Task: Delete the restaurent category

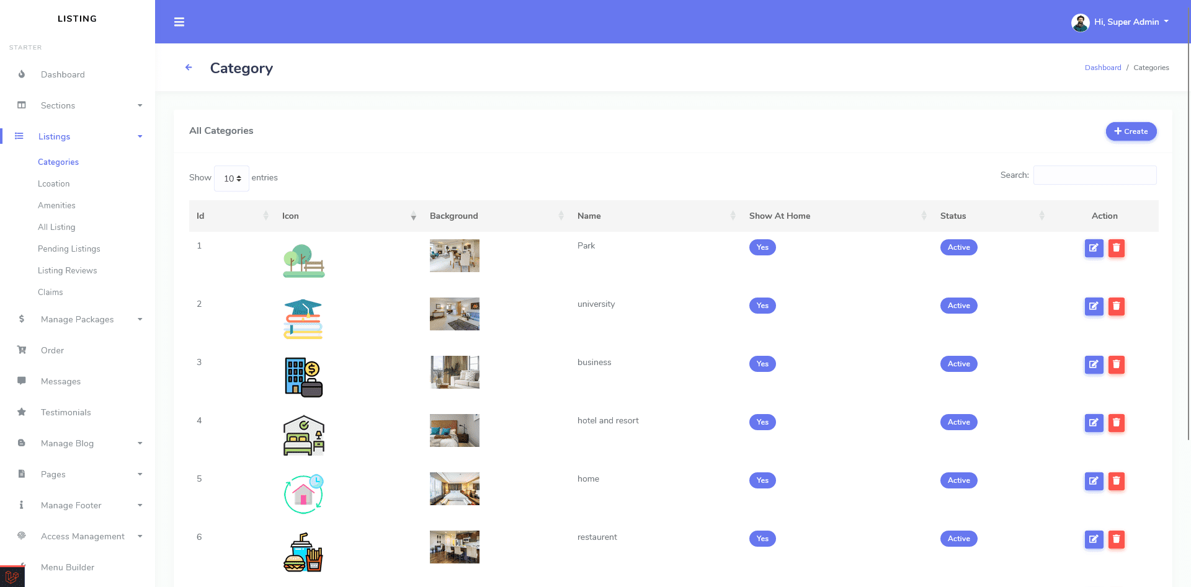Action: tap(1116, 539)
